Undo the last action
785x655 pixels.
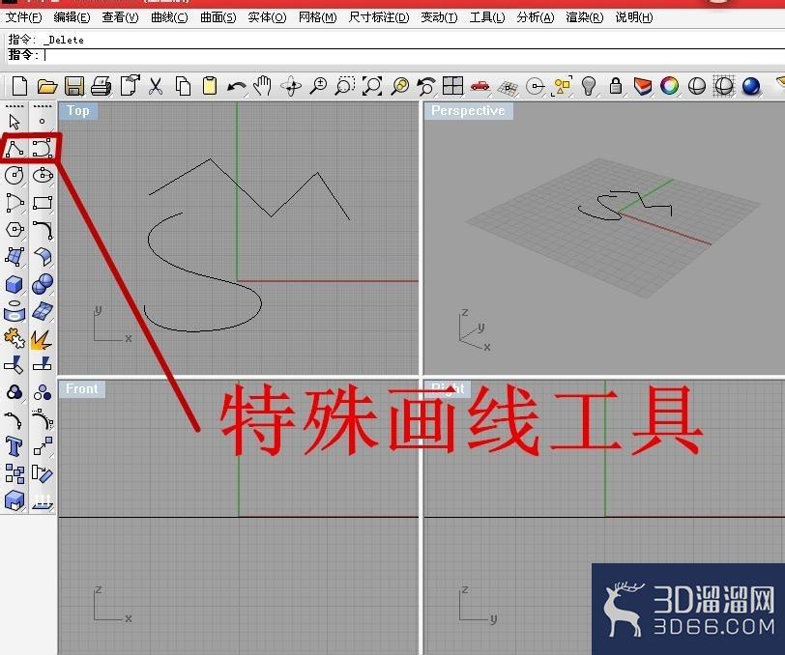(236, 87)
